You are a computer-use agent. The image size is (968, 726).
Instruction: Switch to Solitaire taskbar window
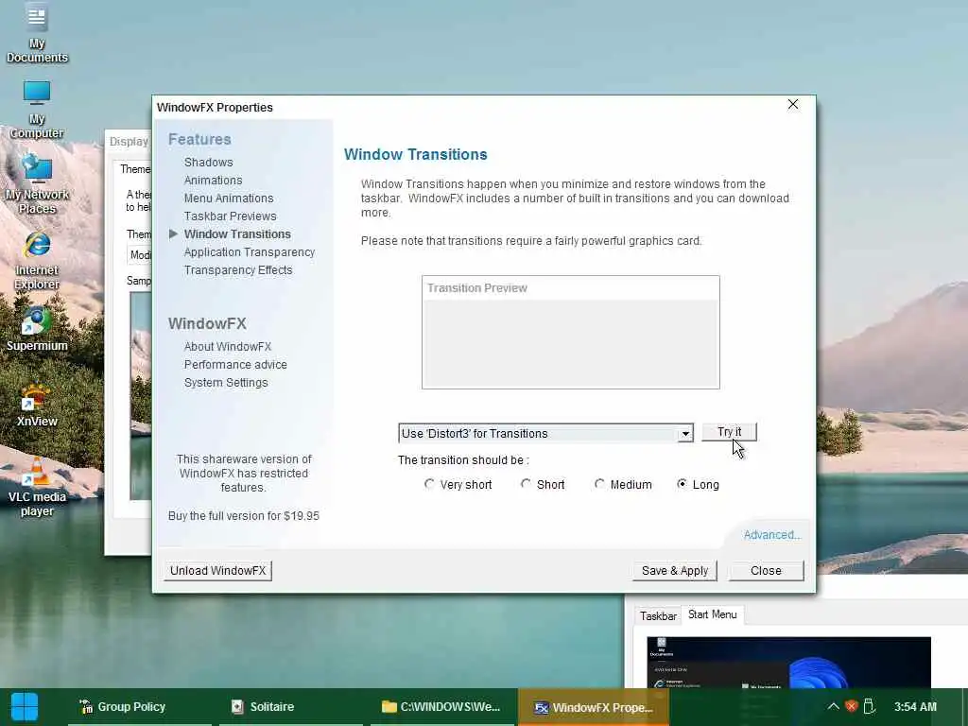point(291,707)
